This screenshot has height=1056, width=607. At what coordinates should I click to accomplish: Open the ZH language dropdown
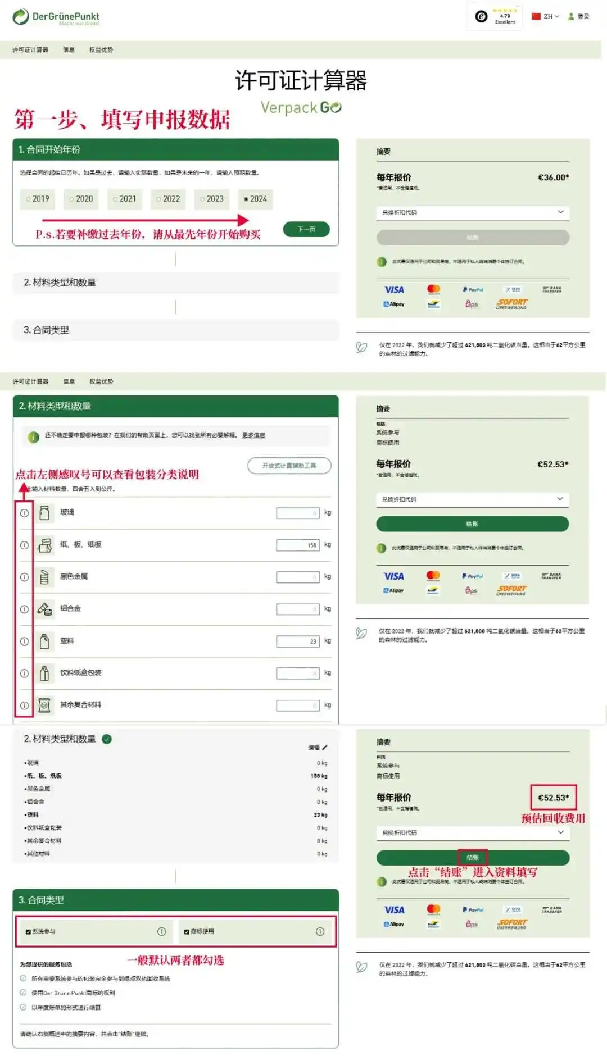tap(545, 17)
